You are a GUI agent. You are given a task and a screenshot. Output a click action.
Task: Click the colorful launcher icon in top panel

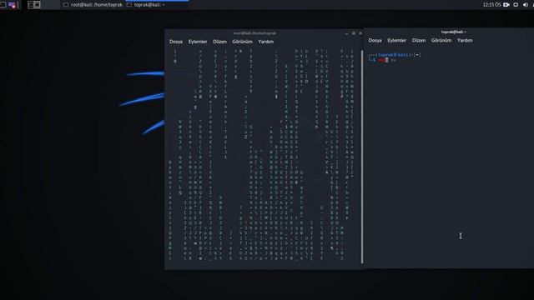(x=12, y=5)
